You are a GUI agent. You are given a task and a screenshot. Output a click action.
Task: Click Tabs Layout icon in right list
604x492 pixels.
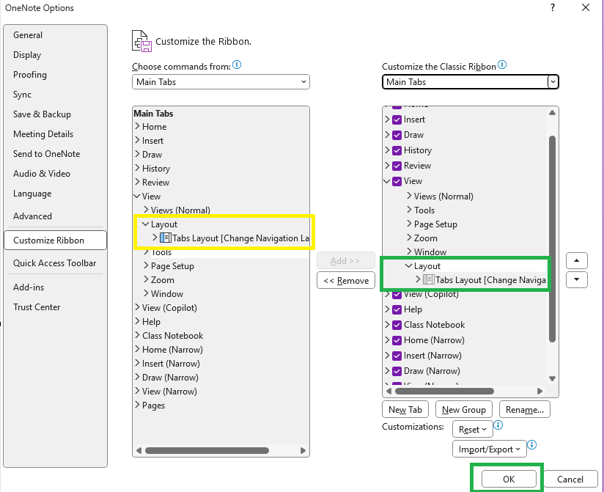[x=428, y=279]
